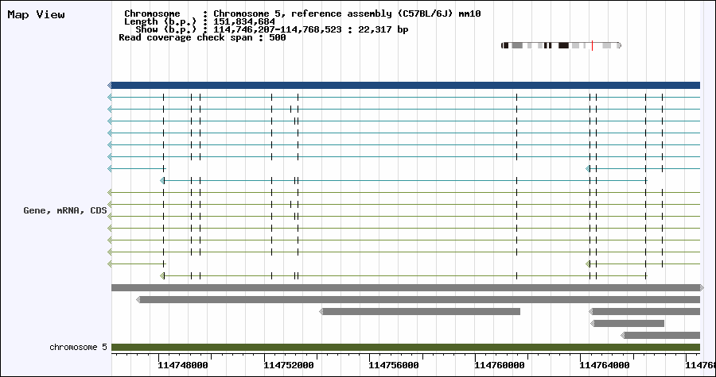
Task: Select the dark green chromosome 5 track bar
Action: [x=406, y=347]
